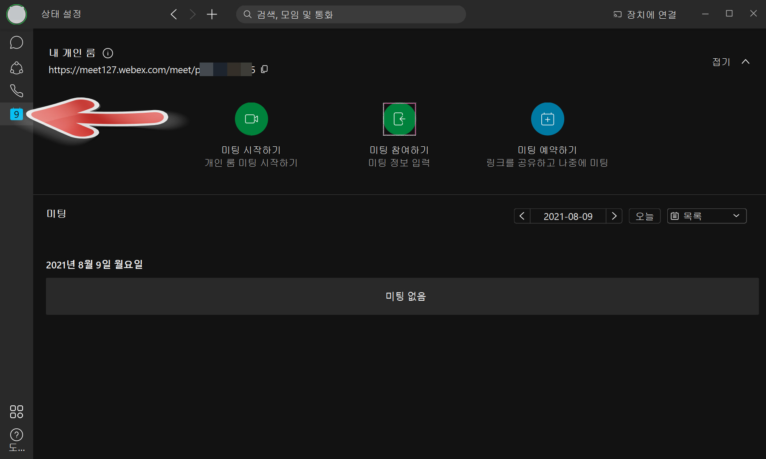The width and height of the screenshot is (766, 459).
Task: Copy the personal room link icon
Action: (264, 69)
